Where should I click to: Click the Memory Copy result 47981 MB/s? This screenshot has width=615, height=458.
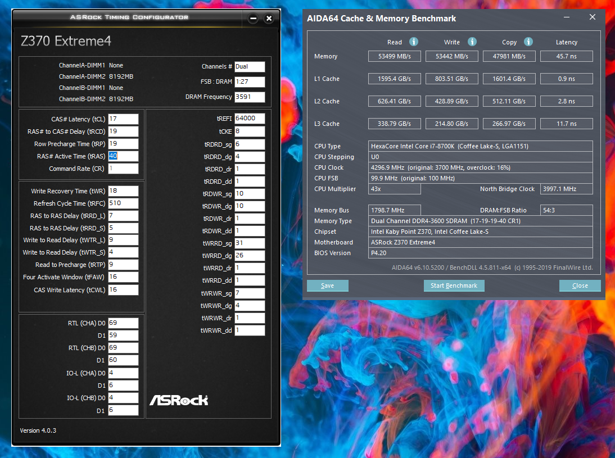click(509, 56)
